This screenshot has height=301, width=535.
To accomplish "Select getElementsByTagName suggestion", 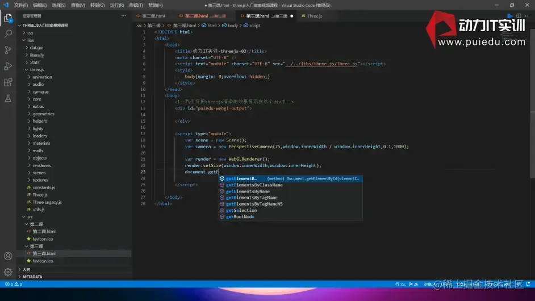I will coord(290,198).
